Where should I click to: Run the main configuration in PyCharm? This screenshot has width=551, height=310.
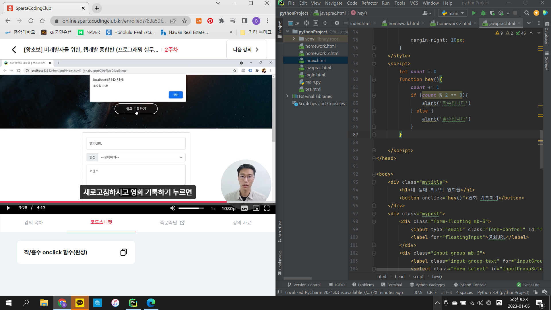pos(474,13)
